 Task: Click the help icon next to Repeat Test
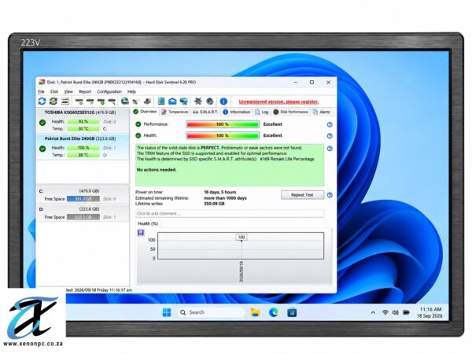pos(330,195)
